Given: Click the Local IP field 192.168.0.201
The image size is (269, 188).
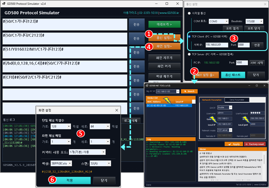Looking at the screenshot, I should pos(224,124).
